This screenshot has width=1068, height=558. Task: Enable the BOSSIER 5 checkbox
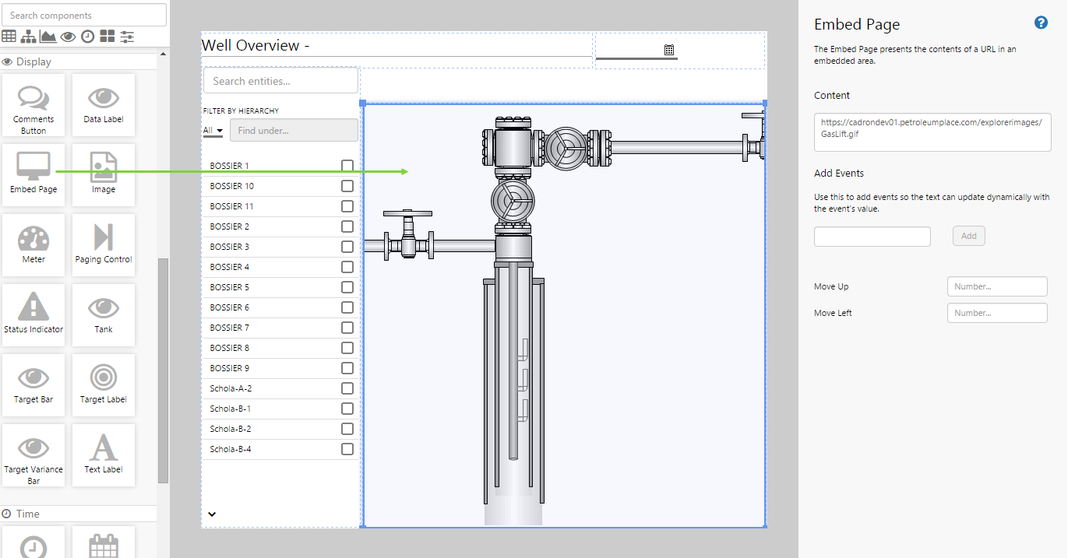[x=347, y=287]
